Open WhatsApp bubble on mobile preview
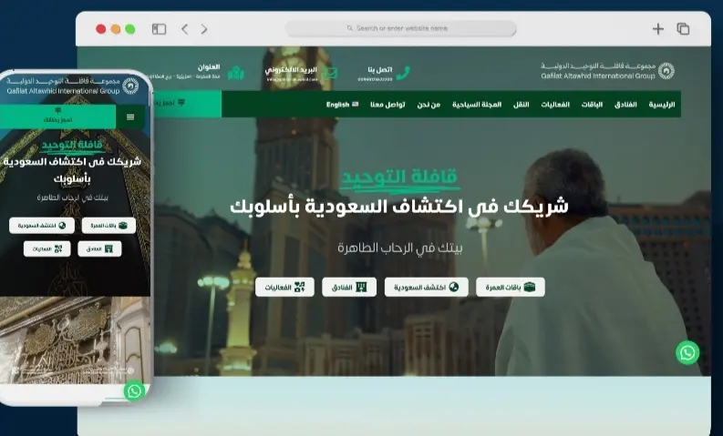Screen dimensions: 723x436 click(134, 391)
